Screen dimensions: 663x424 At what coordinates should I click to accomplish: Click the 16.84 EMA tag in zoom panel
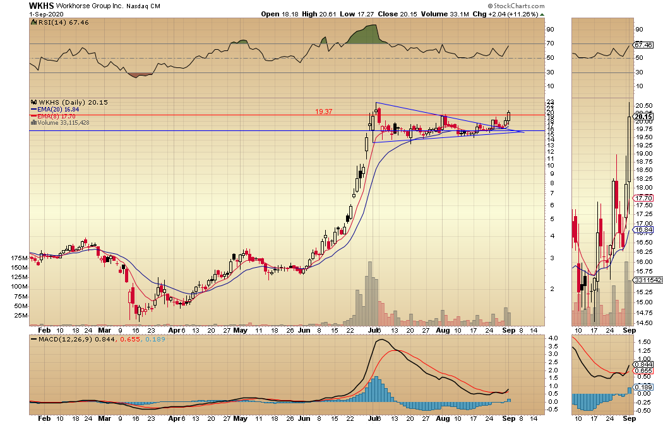pos(643,231)
